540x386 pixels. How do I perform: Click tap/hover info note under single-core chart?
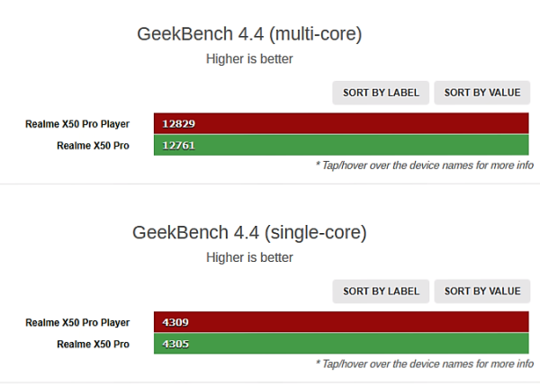pos(425,364)
